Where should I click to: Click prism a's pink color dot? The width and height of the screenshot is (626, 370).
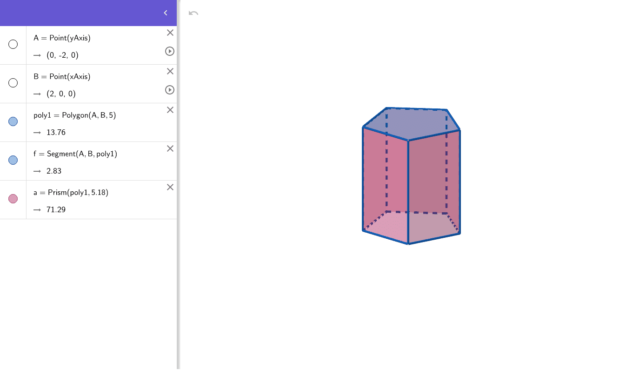tap(13, 199)
